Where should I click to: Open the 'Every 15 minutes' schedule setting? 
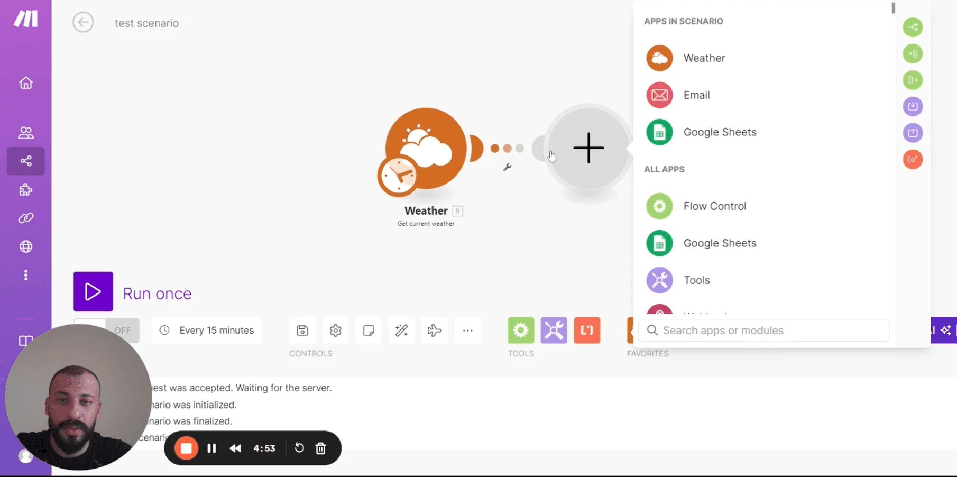pyautogui.click(x=207, y=331)
